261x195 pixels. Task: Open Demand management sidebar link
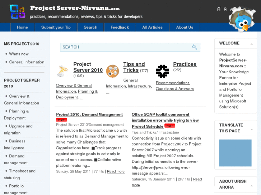tap(16, 159)
